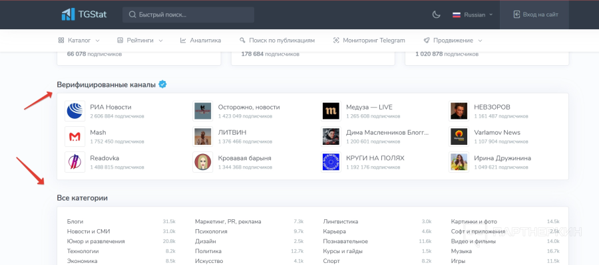Go to the Аналитика section
The width and height of the screenshot is (599, 265).
[x=200, y=40]
